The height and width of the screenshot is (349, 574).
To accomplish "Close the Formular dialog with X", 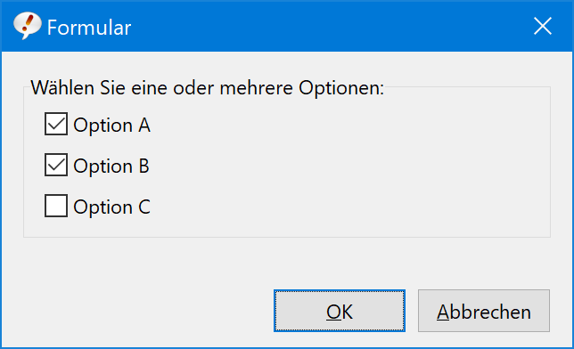I will point(543,26).
